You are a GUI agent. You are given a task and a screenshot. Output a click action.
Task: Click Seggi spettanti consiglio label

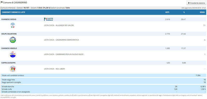click(x=11, y=82)
